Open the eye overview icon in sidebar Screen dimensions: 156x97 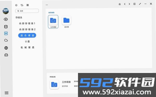(6, 19)
